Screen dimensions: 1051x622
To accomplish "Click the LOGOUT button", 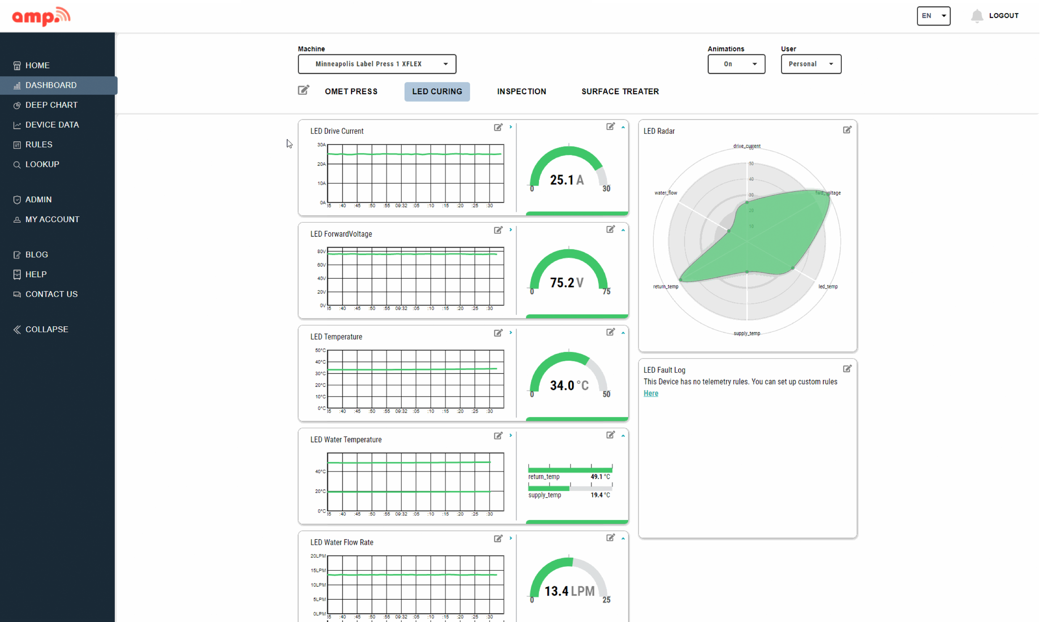I will pyautogui.click(x=1003, y=16).
